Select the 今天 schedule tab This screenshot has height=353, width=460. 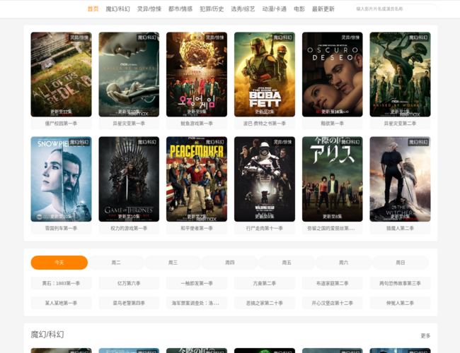pyautogui.click(x=59, y=263)
